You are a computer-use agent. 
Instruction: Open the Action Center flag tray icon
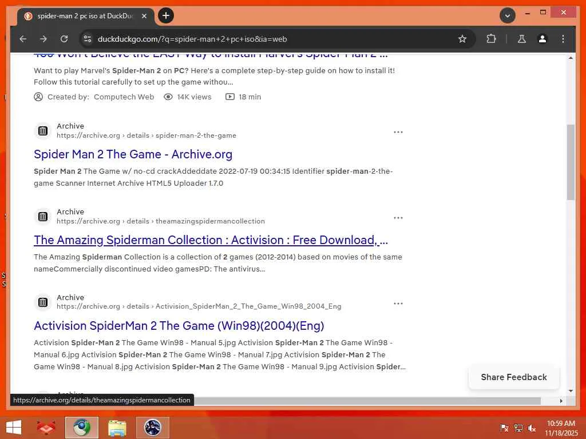tap(504, 428)
